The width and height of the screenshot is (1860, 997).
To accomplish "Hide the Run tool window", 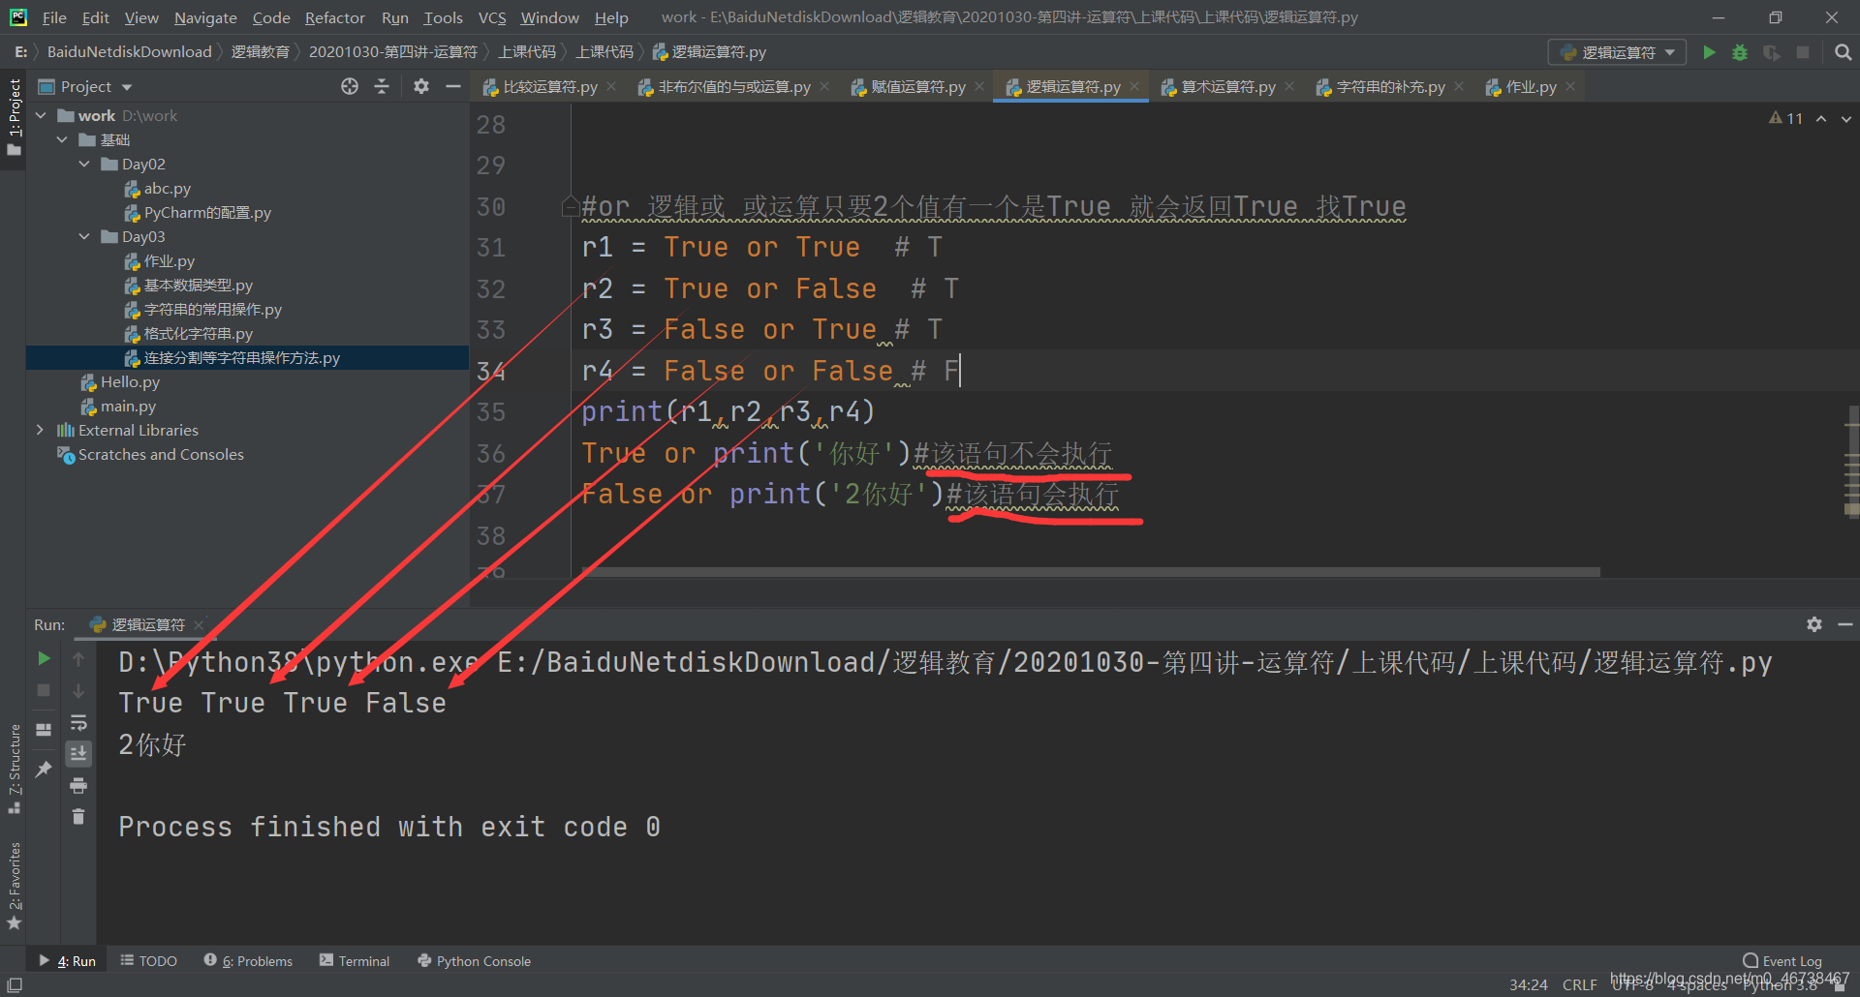I will point(1844,624).
